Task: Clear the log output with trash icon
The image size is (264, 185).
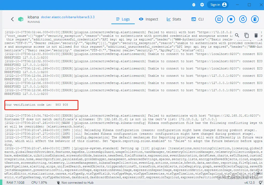Action: [256, 35]
